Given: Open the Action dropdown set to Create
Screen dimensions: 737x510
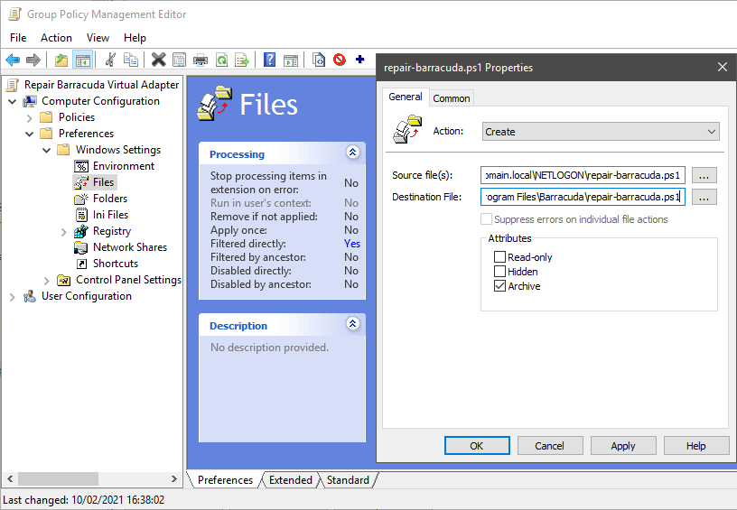Looking at the screenshot, I should pos(601,132).
